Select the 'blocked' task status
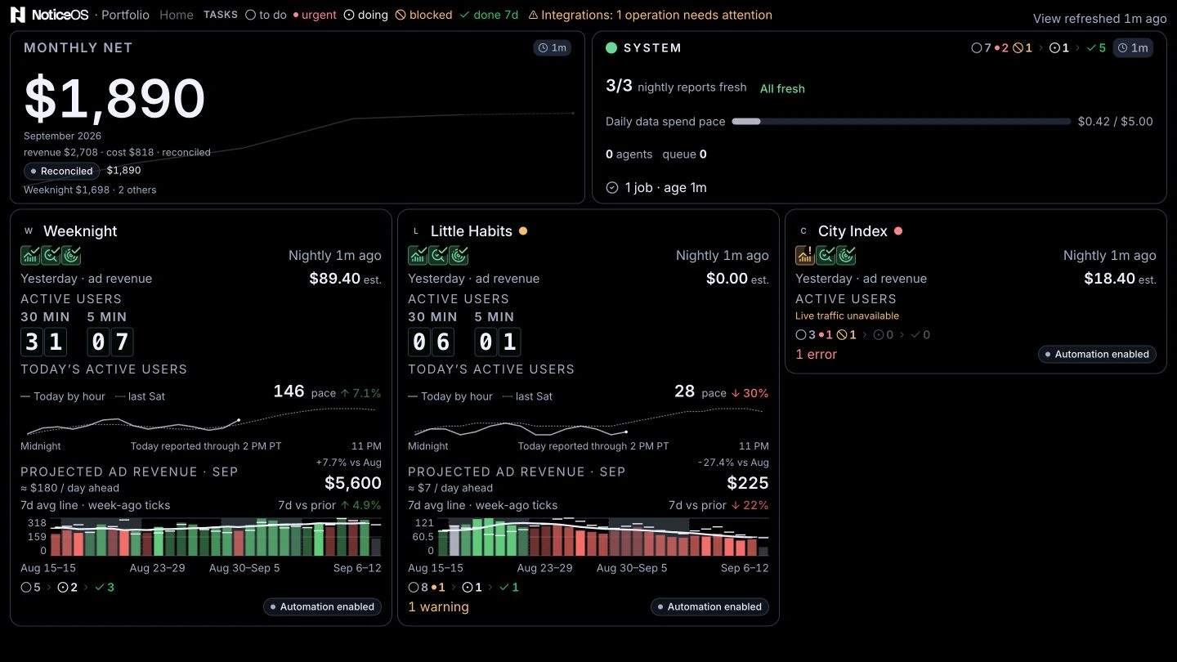 pyautogui.click(x=423, y=15)
